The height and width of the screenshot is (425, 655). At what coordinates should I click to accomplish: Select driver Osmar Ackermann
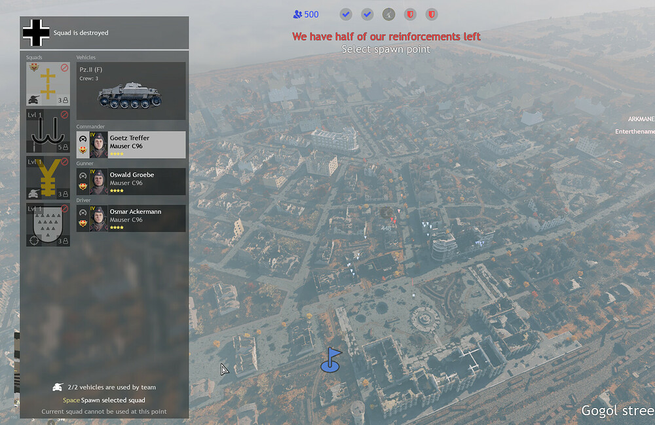pos(131,218)
